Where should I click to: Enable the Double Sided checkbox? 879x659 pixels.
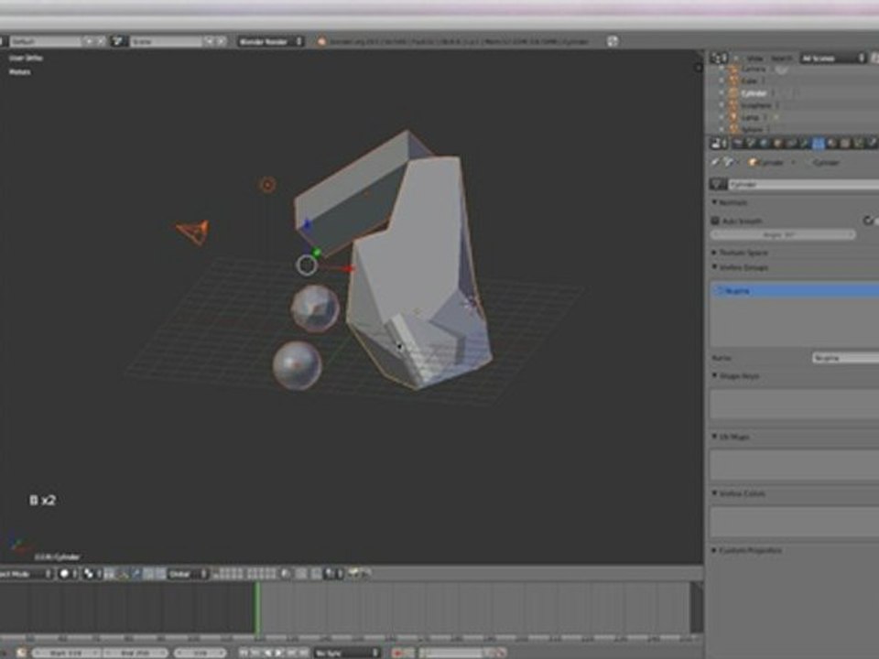(868, 221)
